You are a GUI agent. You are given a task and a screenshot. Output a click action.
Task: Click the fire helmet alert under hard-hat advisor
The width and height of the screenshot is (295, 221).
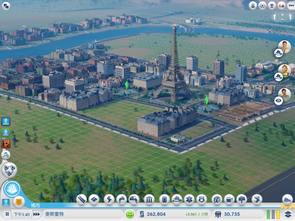coord(279,77)
